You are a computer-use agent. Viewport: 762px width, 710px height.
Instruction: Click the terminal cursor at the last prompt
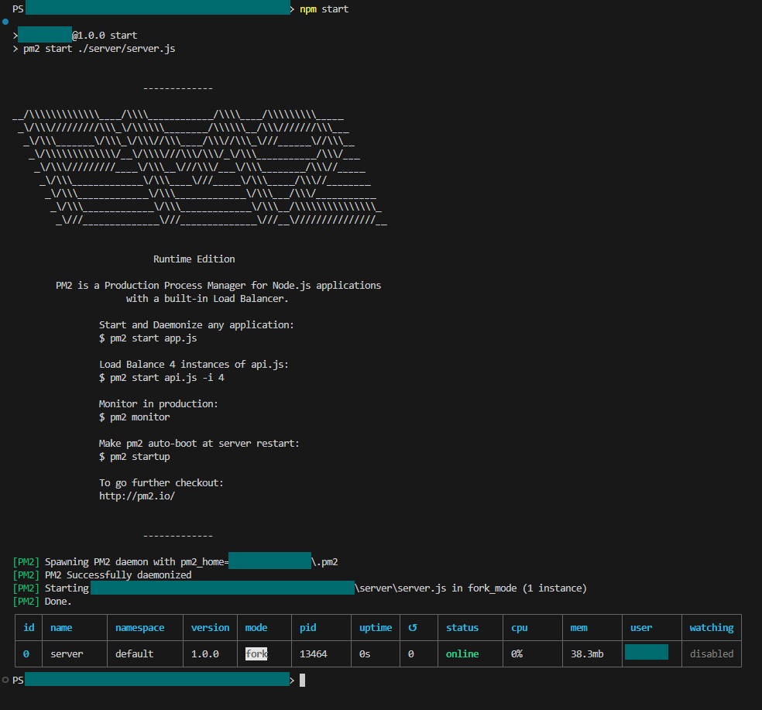point(302,681)
